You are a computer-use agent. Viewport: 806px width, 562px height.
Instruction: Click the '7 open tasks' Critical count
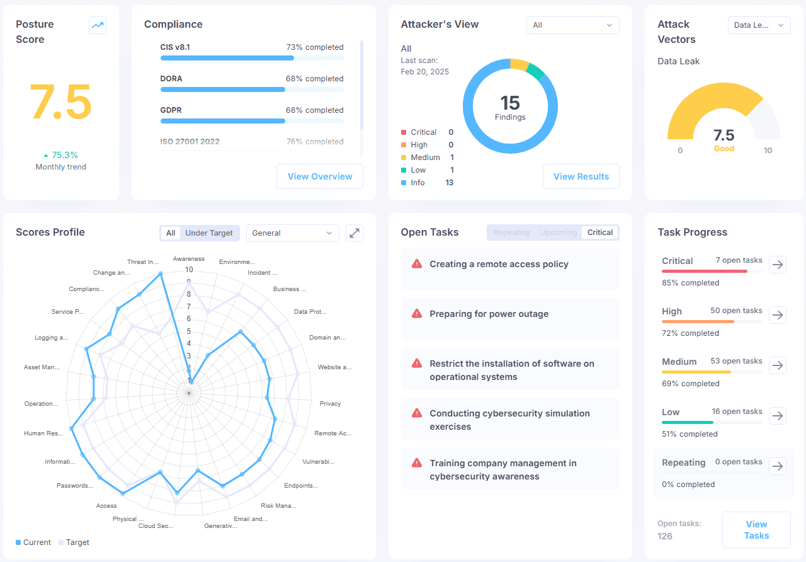[739, 260]
